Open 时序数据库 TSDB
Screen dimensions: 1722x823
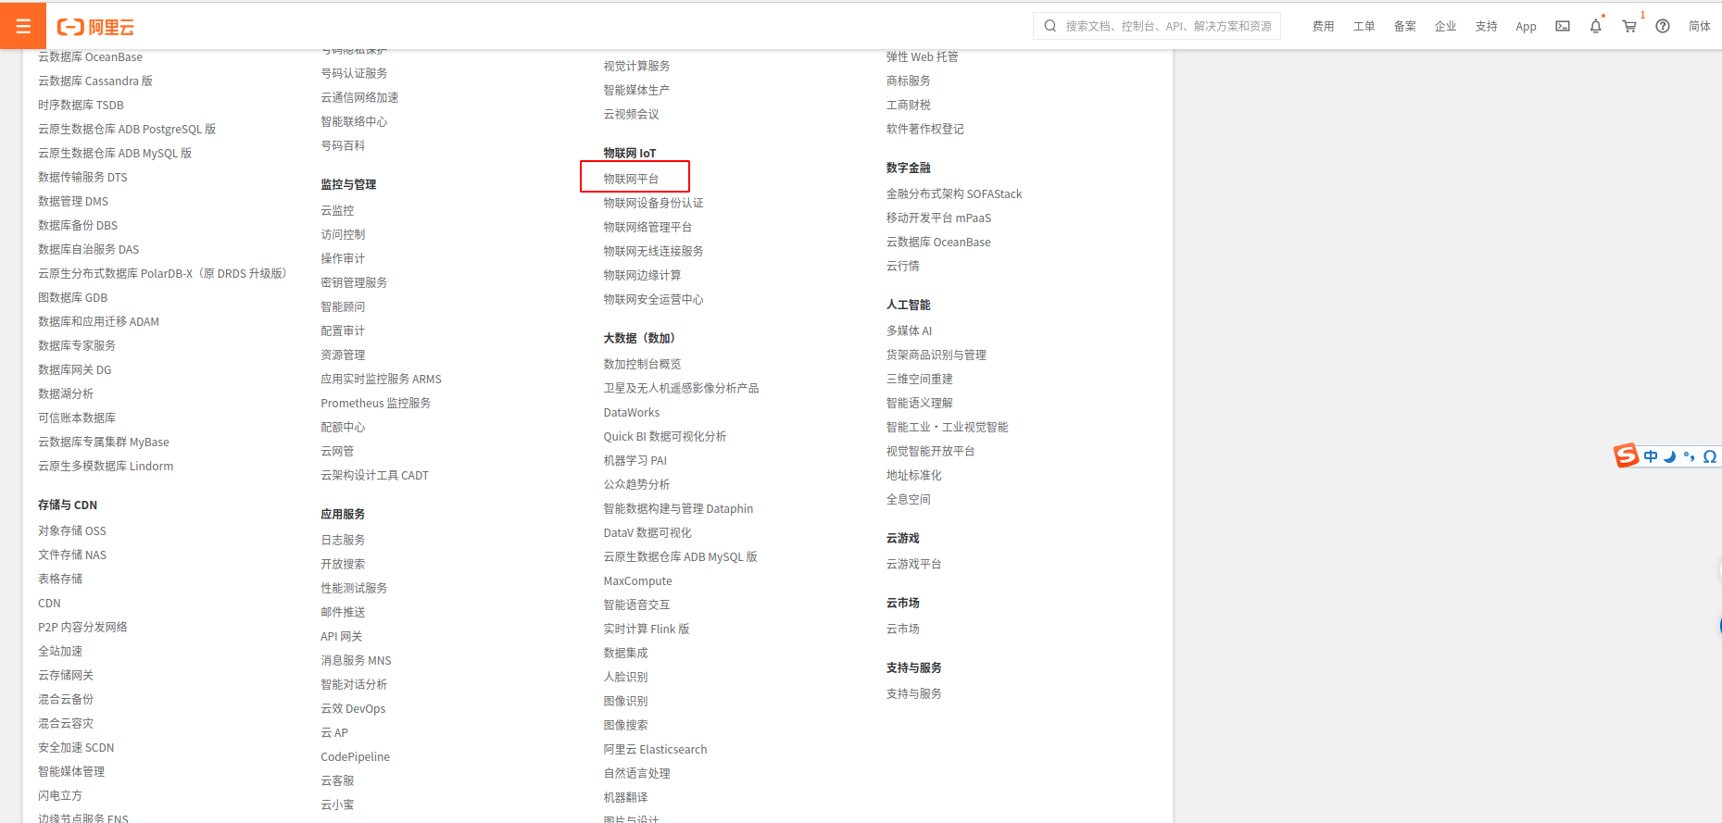pyautogui.click(x=81, y=105)
